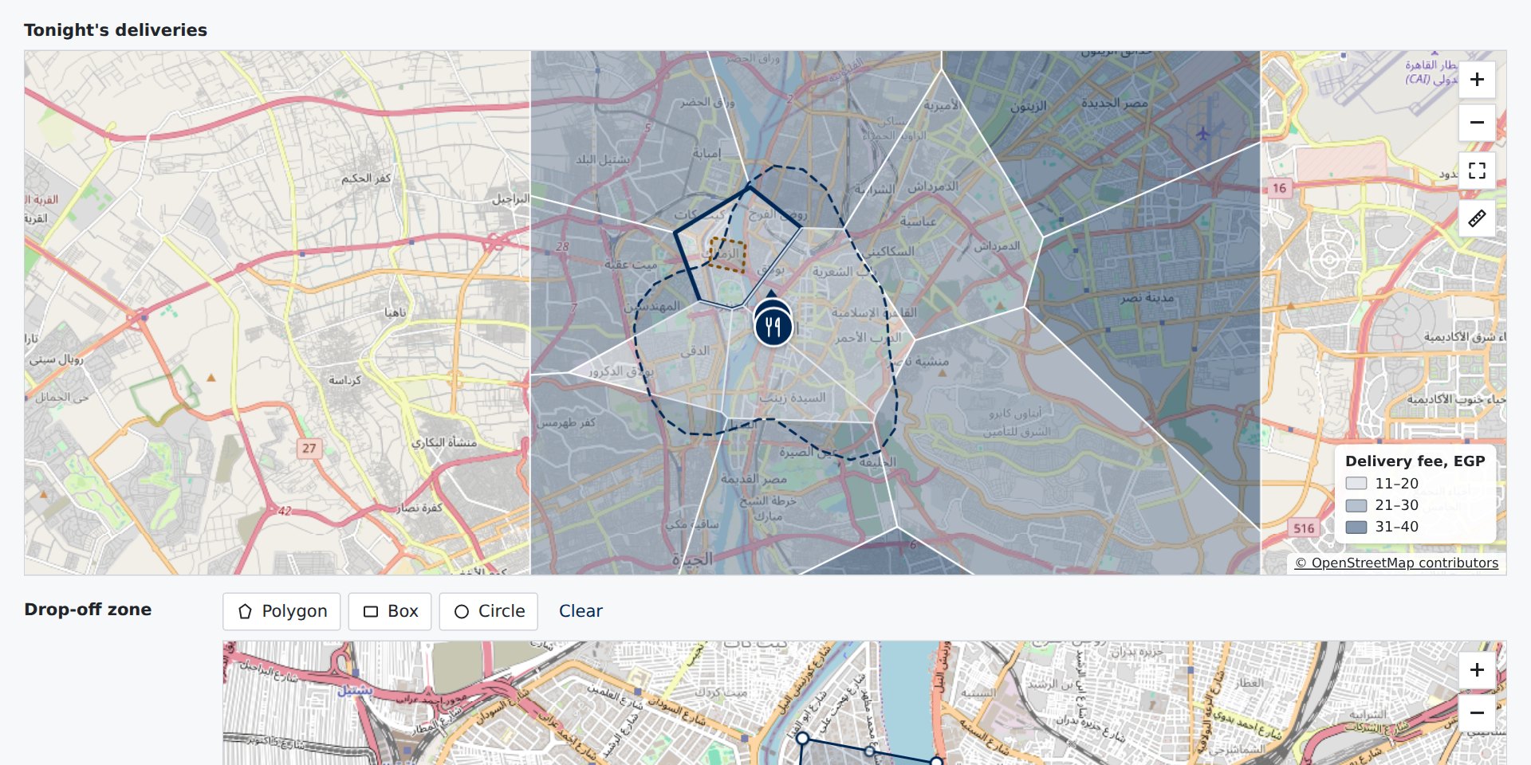The width and height of the screenshot is (1531, 765).
Task: Toggle fullscreen on the deliveries map
Action: 1477,171
